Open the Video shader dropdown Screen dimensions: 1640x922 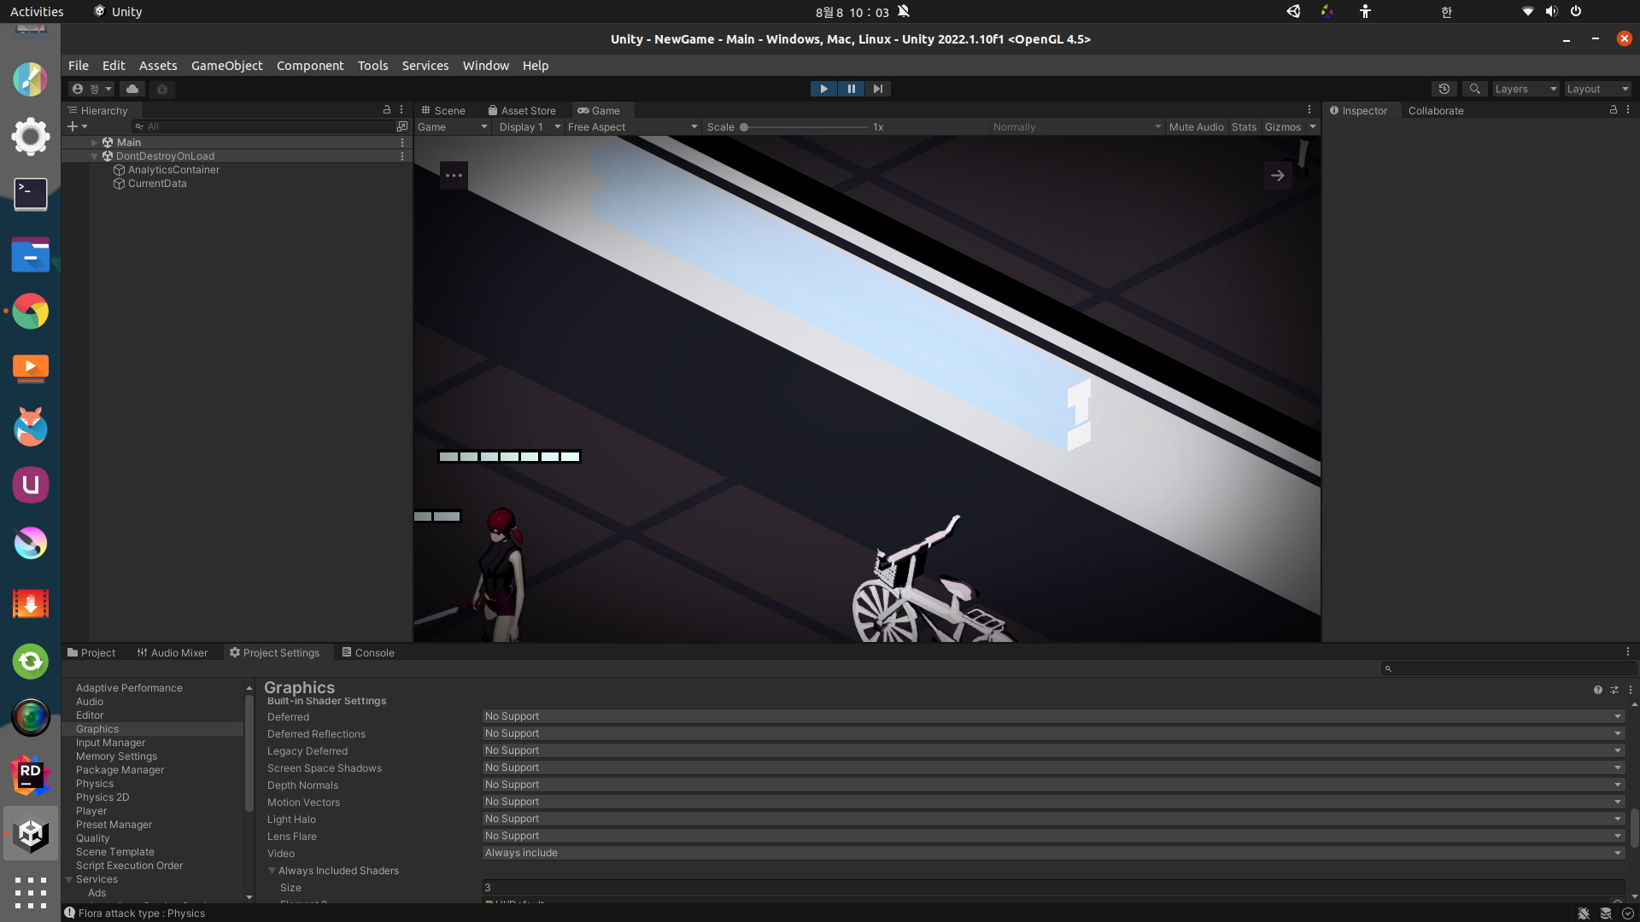click(1053, 853)
